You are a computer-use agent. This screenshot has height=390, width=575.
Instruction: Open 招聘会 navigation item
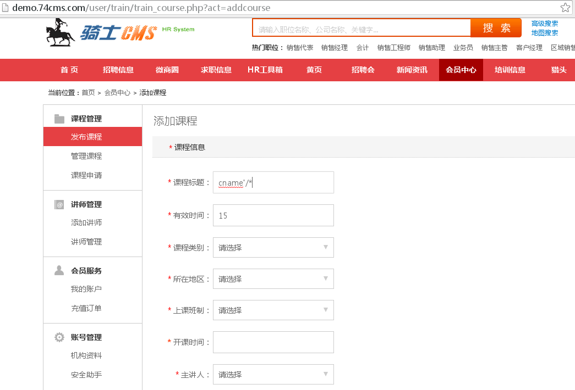[363, 70]
